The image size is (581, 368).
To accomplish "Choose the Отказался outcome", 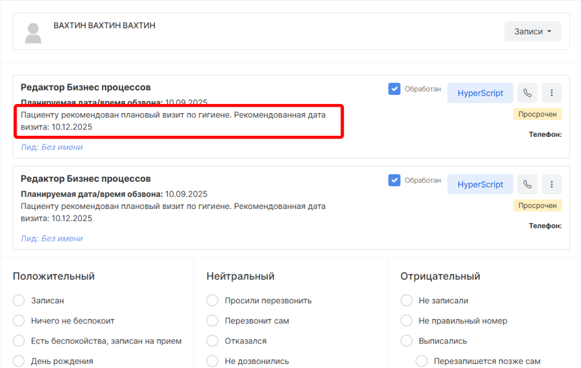I will tap(213, 341).
